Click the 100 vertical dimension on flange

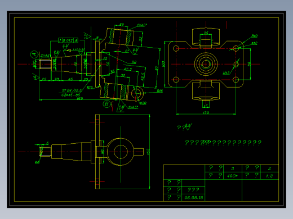(163, 64)
